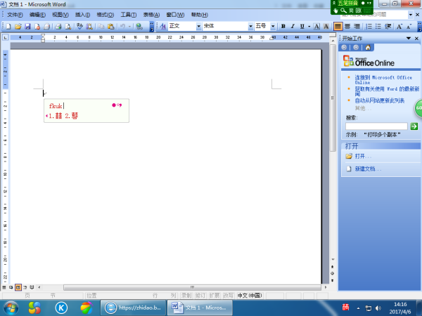Switch to Normal view button
422x316 pixels.
tap(4, 287)
